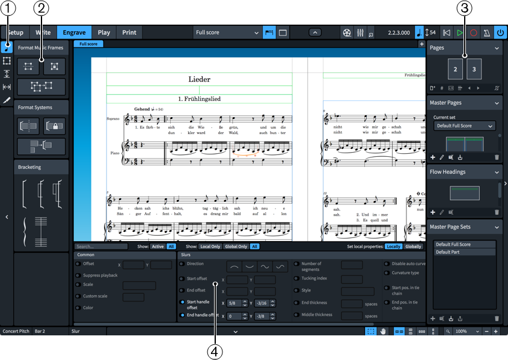Toggle the power activate project button
Screen dimensions: 508x360
[500, 32]
